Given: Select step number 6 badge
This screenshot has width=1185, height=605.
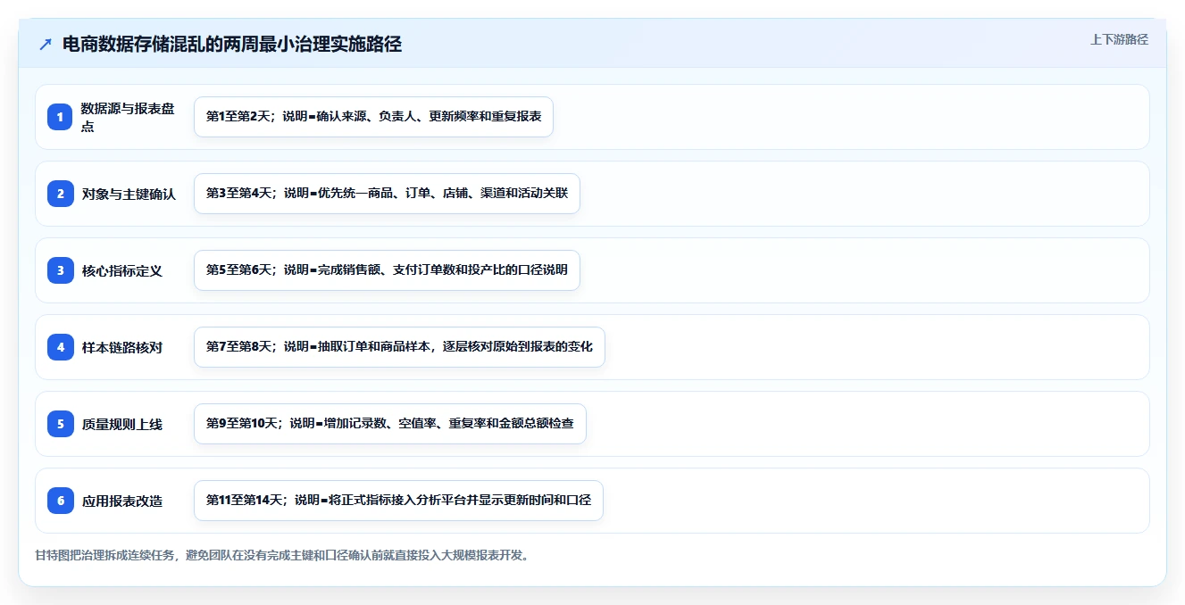Looking at the screenshot, I should 61,501.
